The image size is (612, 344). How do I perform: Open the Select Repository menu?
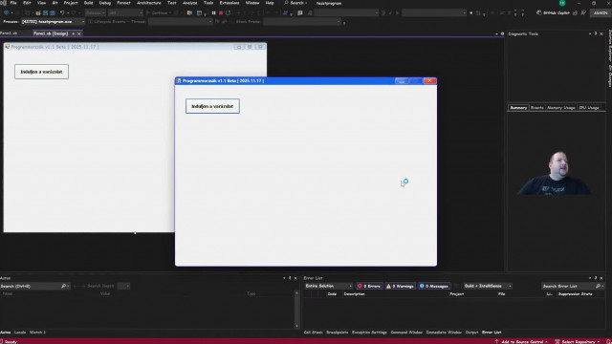pos(578,341)
